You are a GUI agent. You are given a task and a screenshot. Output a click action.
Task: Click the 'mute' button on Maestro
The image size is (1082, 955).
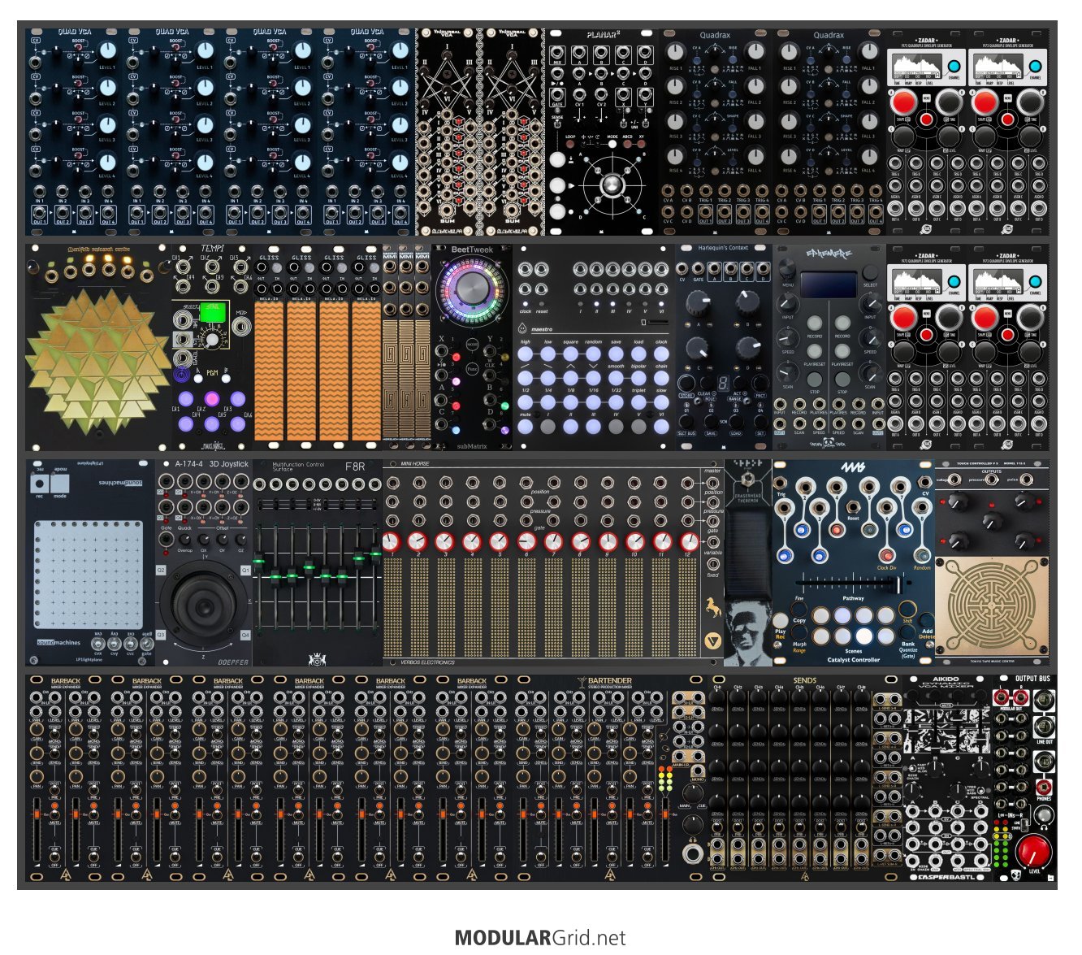point(526,425)
